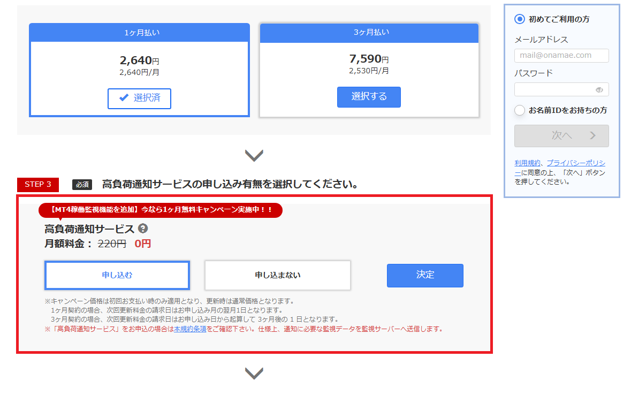Click the red MT4 campaign banner

[160, 210]
